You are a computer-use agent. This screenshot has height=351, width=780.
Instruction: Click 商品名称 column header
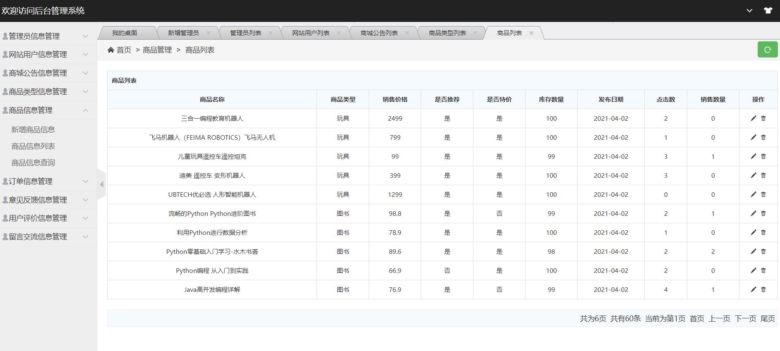coord(212,99)
